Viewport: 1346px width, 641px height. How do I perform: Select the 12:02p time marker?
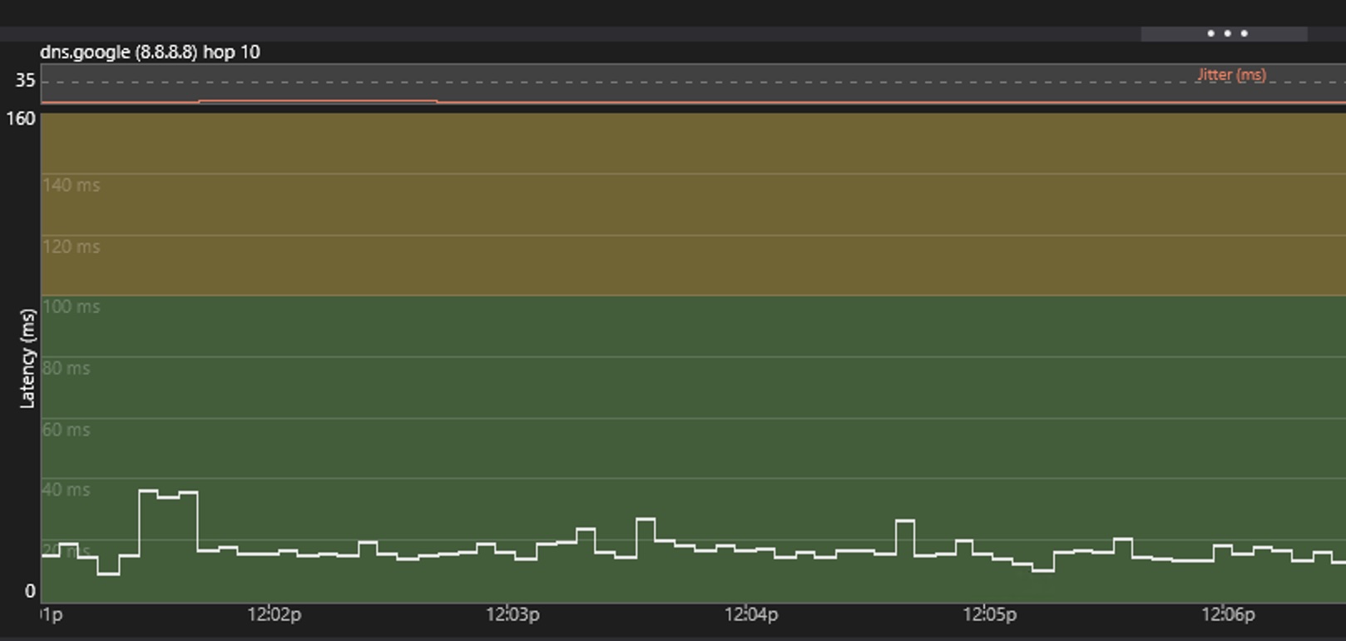click(x=274, y=615)
